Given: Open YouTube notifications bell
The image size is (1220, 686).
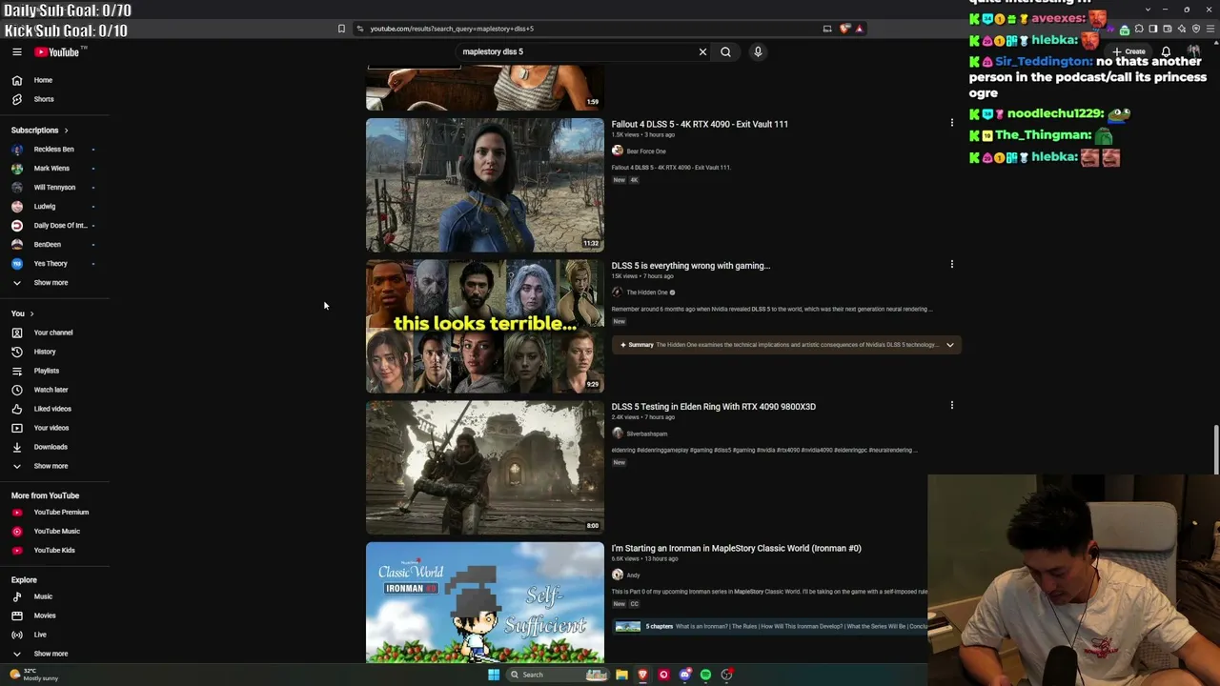Looking at the screenshot, I should [1166, 51].
